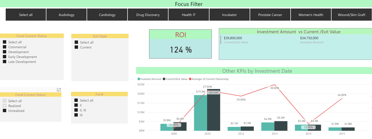Filter by Cardiology focus

click(x=107, y=15)
